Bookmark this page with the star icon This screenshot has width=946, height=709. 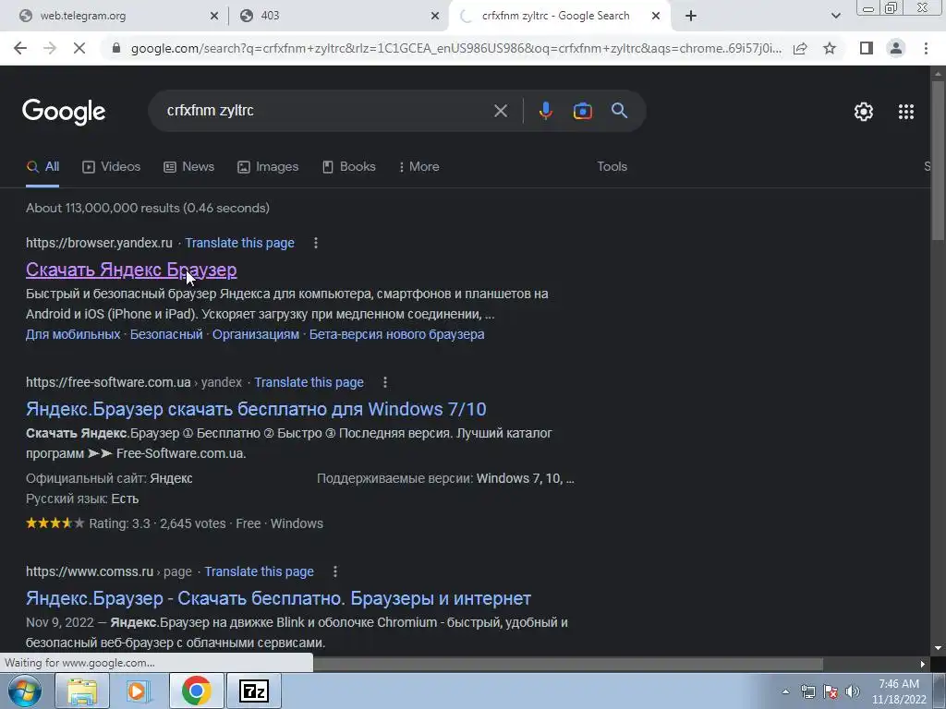click(x=830, y=48)
